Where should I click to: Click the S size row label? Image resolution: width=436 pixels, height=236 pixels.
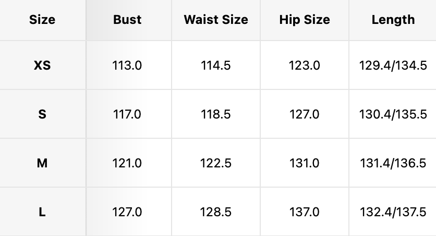(42, 114)
